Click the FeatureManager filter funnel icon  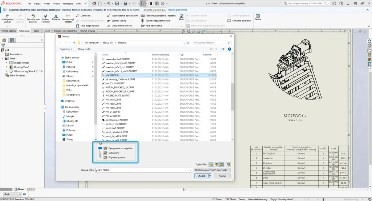pos(3,45)
